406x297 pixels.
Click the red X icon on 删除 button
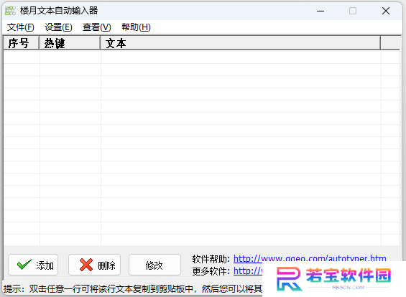[x=86, y=265]
